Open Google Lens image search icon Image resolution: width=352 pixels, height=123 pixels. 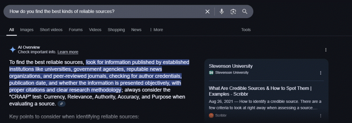tap(233, 12)
